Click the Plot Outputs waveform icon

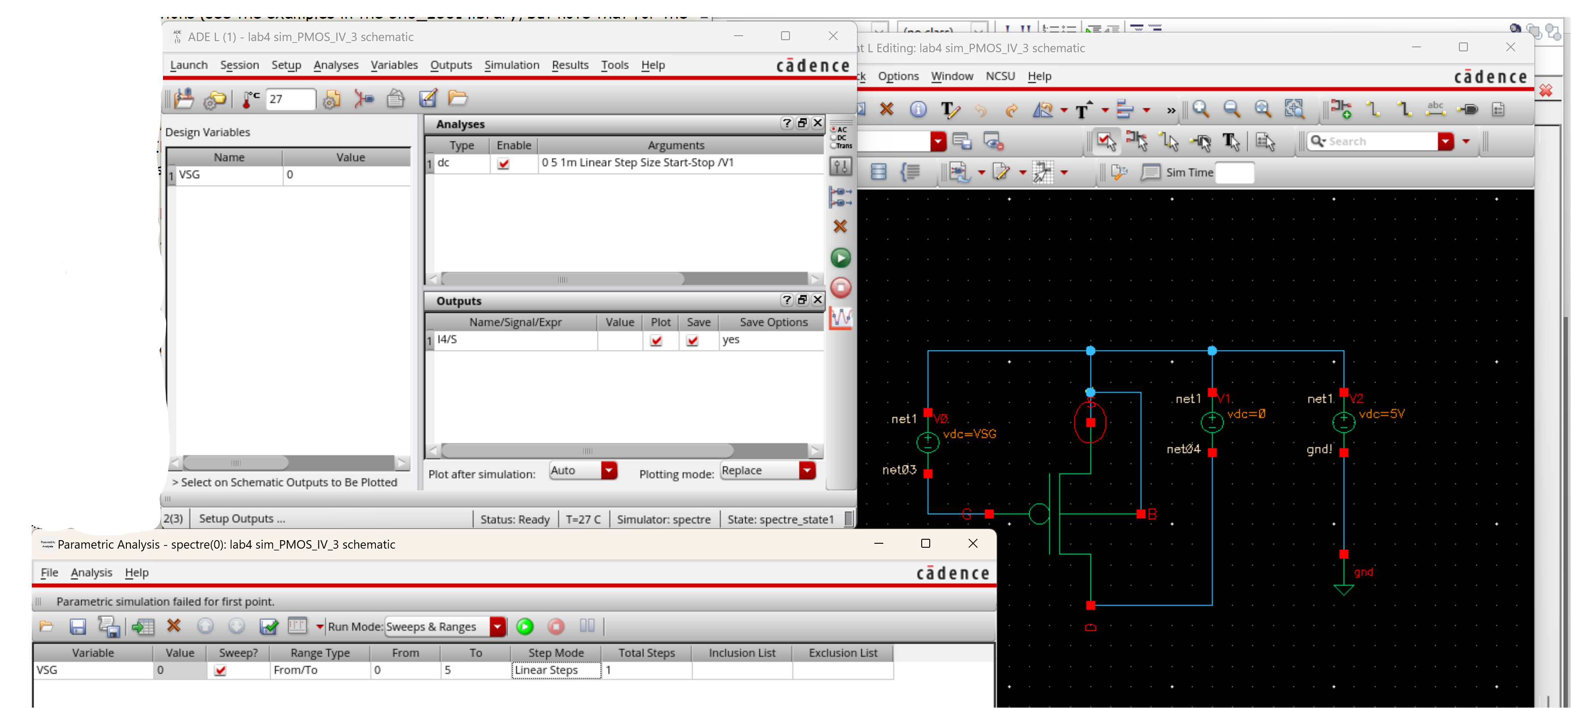click(840, 318)
